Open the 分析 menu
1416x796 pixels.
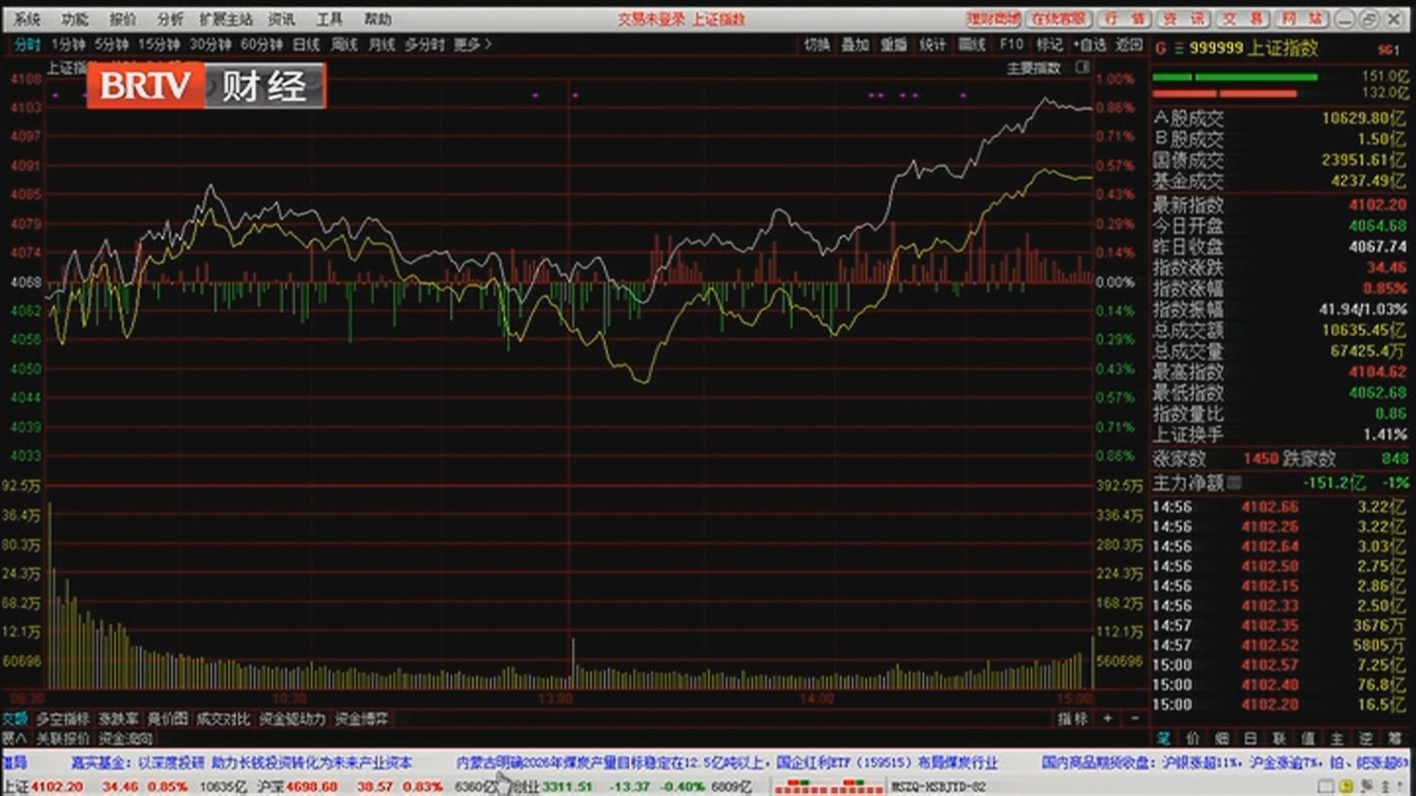point(170,19)
